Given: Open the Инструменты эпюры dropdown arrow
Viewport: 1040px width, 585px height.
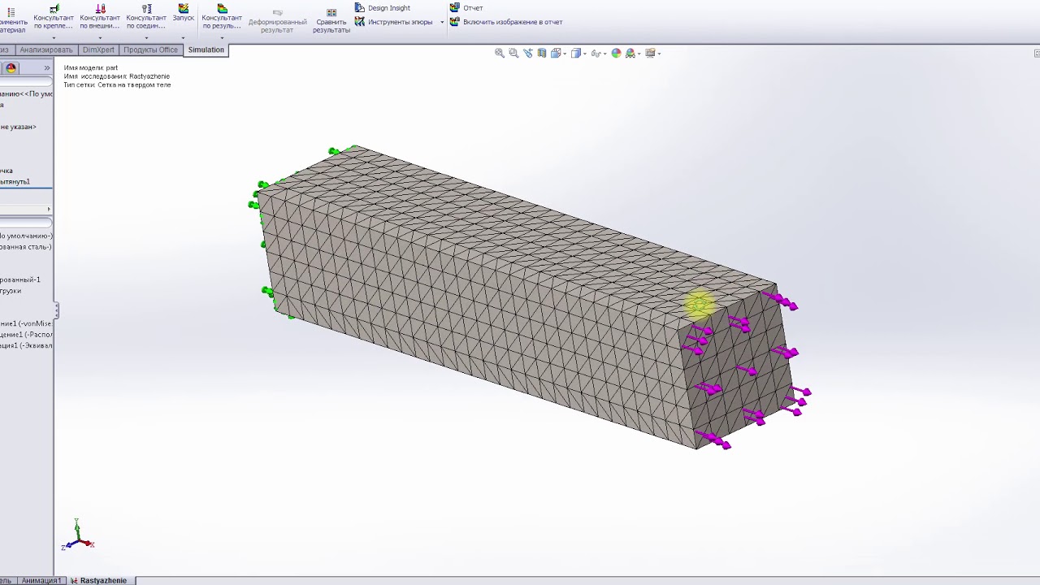Looking at the screenshot, I should (x=442, y=22).
